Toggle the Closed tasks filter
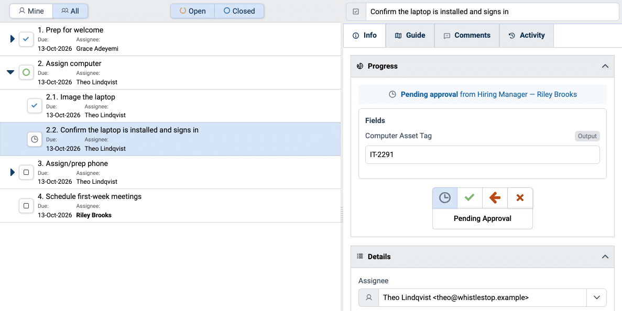Image resolution: width=622 pixels, height=311 pixels. point(239,11)
